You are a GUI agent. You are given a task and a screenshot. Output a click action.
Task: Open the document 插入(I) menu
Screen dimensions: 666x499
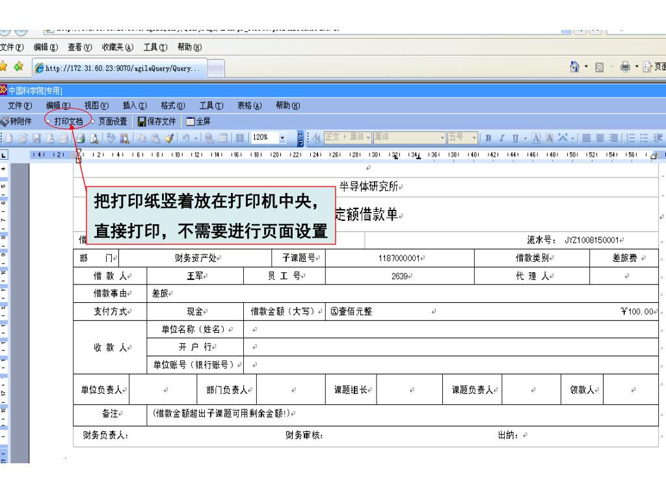[135, 105]
